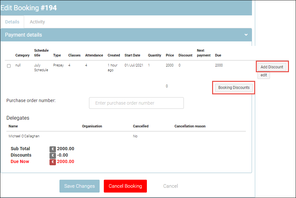
Task: Click Save Changes button
Action: 79,186
